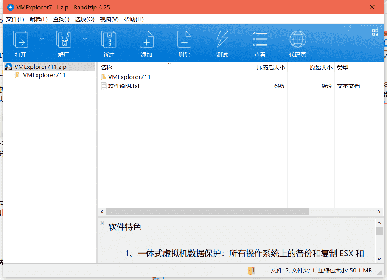Click the Test (测试) archive icon
The image size is (387, 280).
222,39
